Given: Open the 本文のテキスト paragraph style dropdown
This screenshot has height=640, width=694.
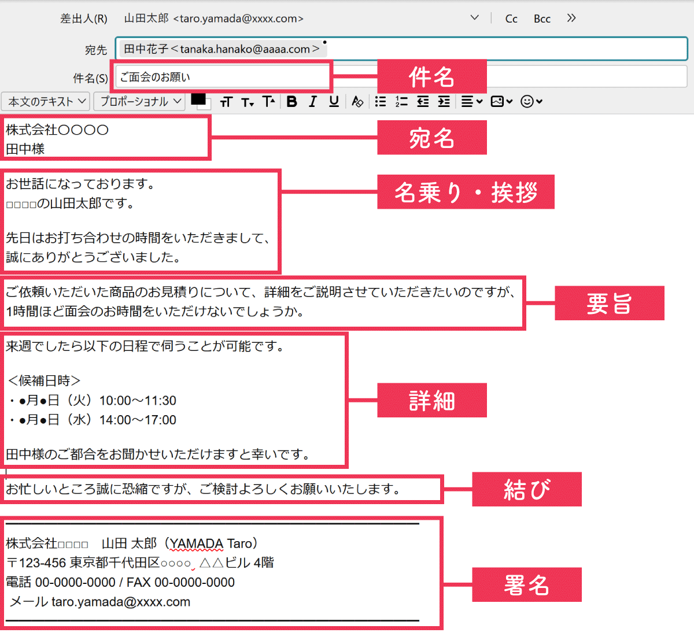Looking at the screenshot, I should [x=45, y=101].
